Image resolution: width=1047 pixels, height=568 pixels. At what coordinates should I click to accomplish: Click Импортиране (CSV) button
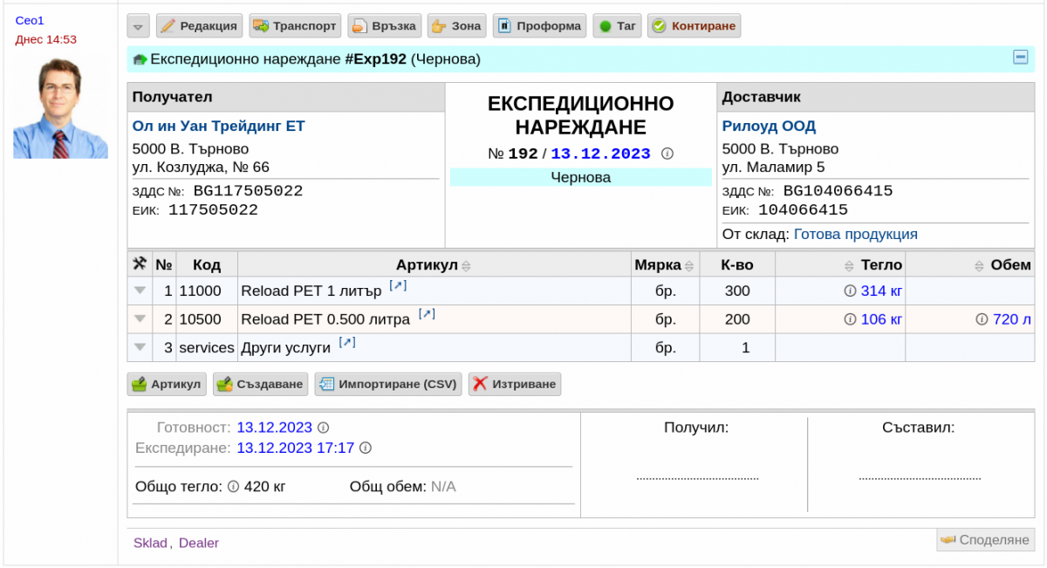(x=388, y=384)
